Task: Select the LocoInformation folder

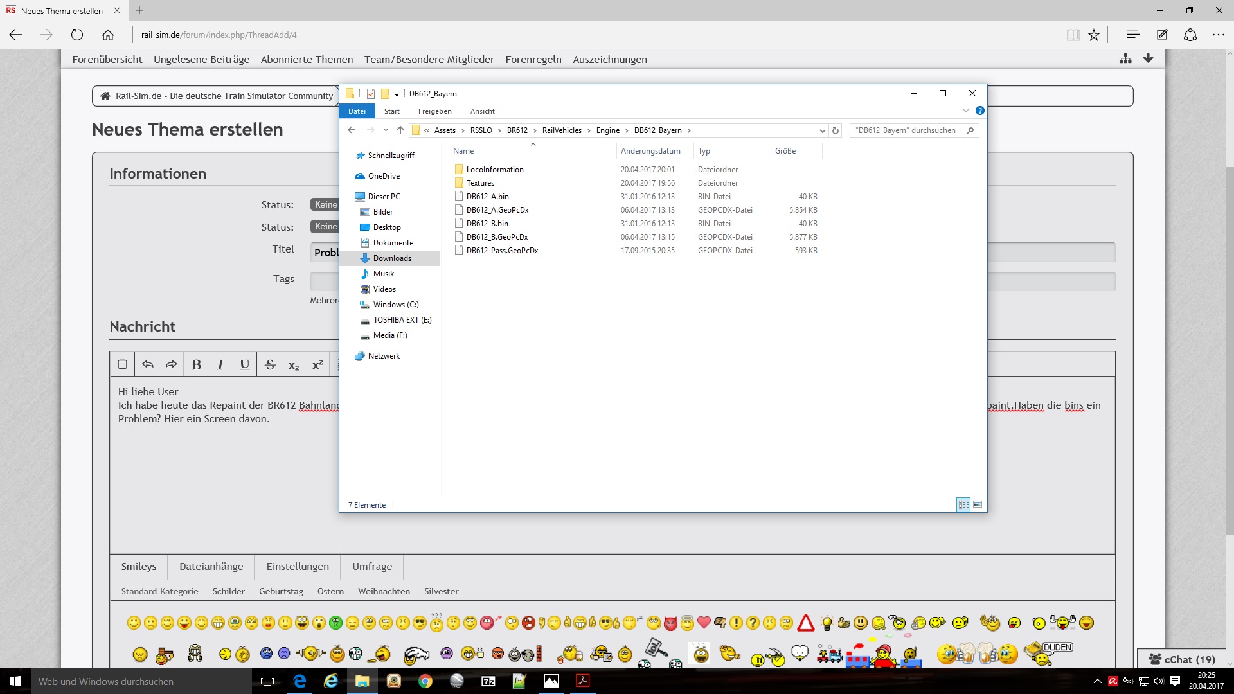Action: pos(495,170)
